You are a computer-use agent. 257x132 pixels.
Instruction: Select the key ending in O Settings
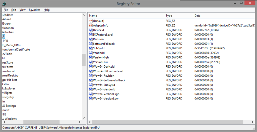click(9, 106)
